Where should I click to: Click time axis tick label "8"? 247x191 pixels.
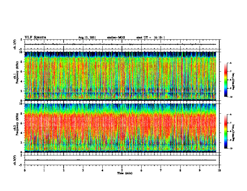point(180,170)
